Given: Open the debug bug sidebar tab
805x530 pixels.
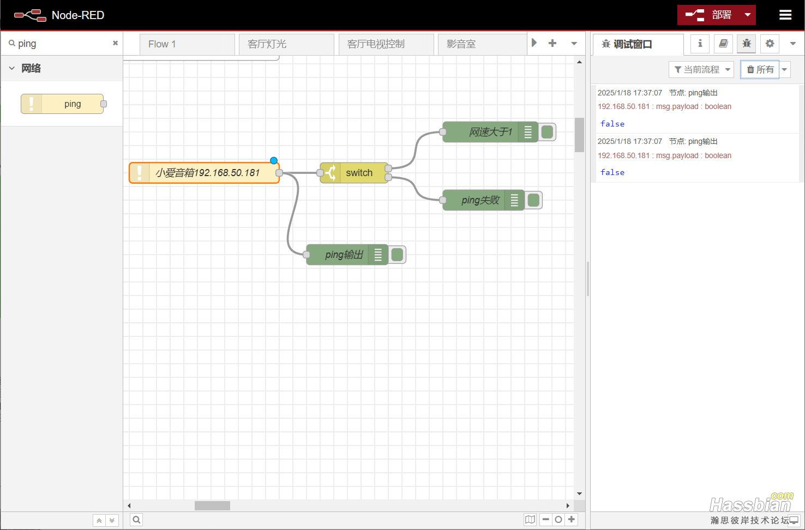Looking at the screenshot, I should tap(747, 44).
